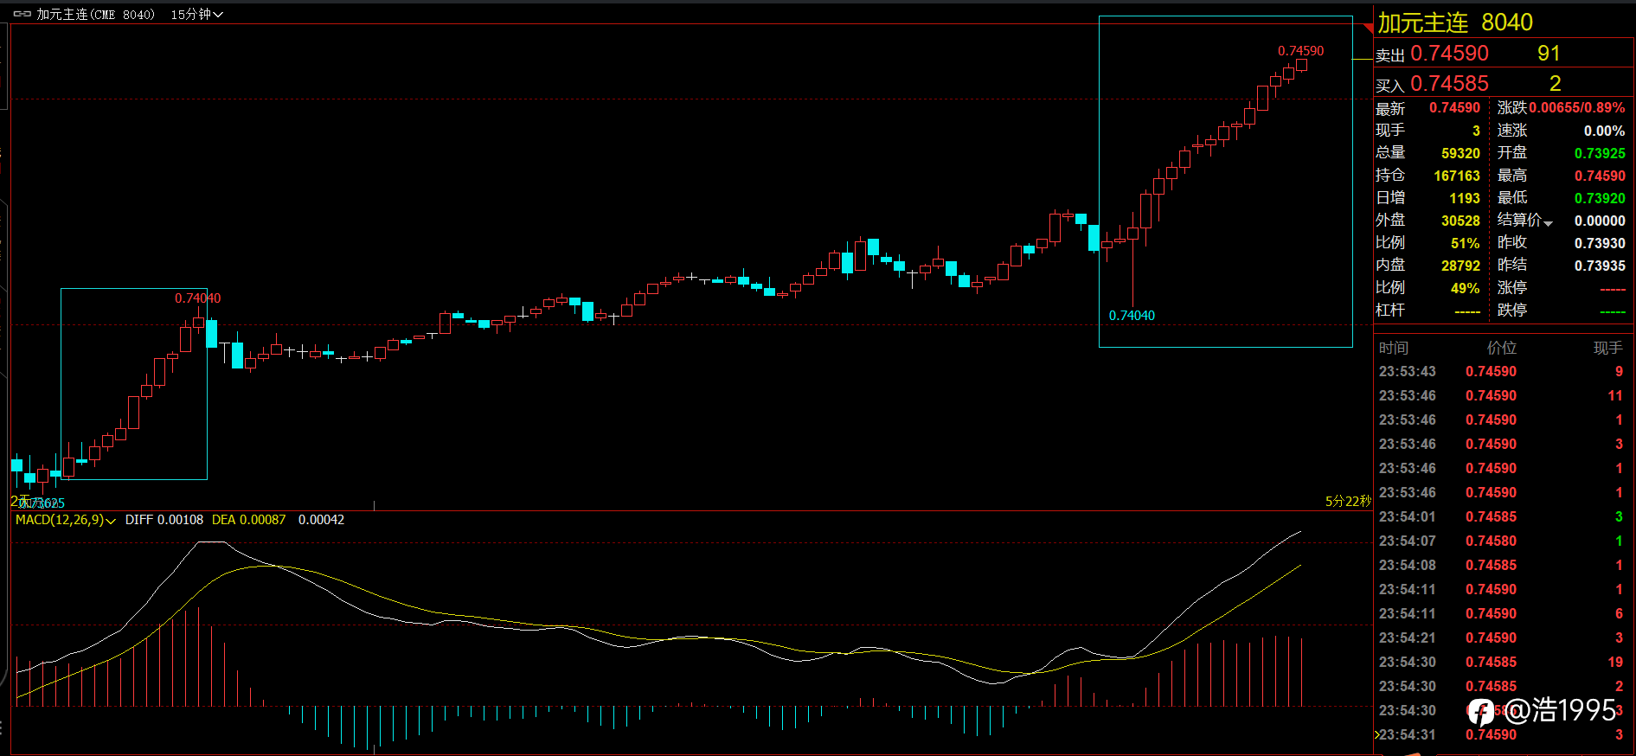This screenshot has width=1636, height=756.
Task: Select the 最新 label in quote panel
Action: (x=1390, y=108)
